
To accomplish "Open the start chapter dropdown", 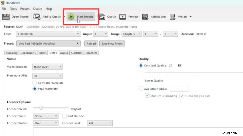I will (151, 34).
